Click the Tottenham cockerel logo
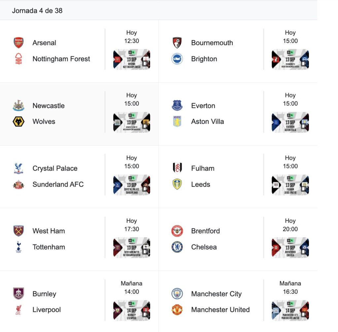Image resolution: width=338 pixels, height=332 pixels. [x=18, y=247]
